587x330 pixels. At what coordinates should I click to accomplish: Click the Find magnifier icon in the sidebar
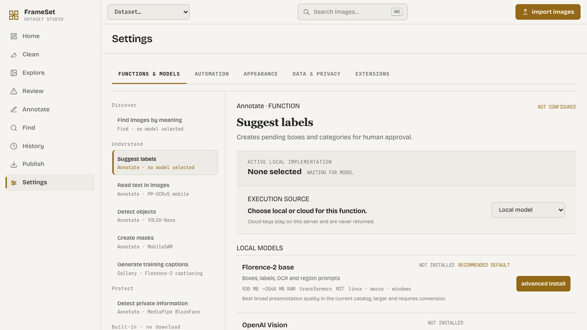click(x=14, y=128)
